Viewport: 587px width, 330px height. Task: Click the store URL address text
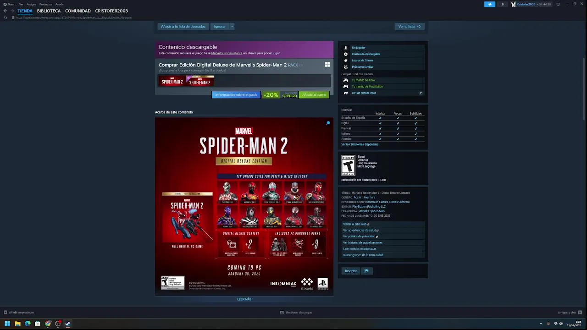click(74, 17)
